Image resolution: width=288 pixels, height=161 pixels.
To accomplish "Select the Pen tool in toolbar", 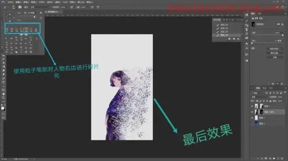I will pos(3,78).
